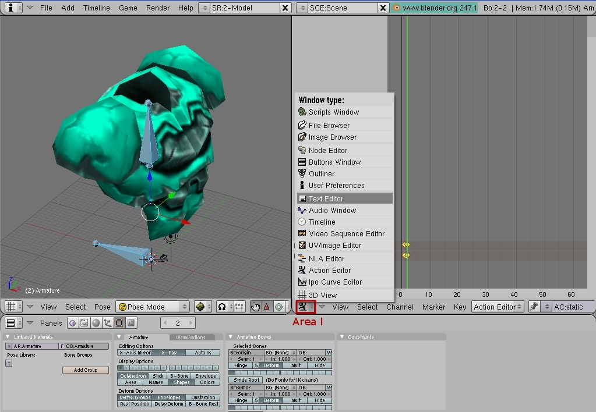The image size is (596, 412).
Task: Switch to the Visualisations tab
Action: pos(191,337)
